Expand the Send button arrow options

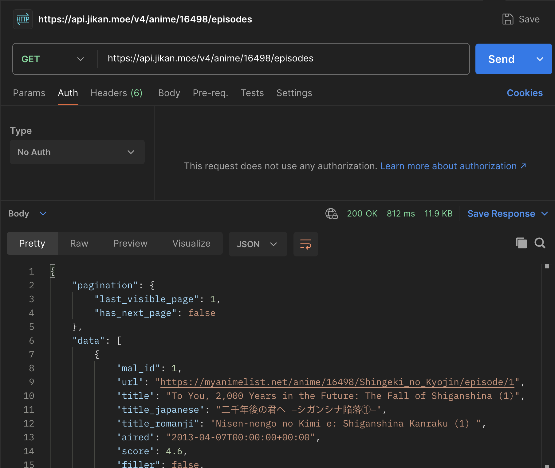[540, 59]
